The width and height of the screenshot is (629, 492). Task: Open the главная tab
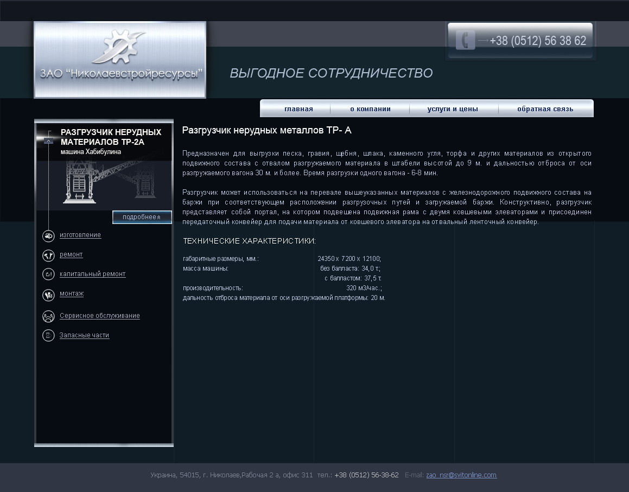[x=298, y=109]
